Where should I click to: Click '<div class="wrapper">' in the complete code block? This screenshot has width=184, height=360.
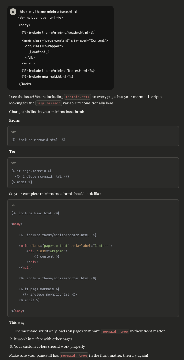click(x=47, y=251)
